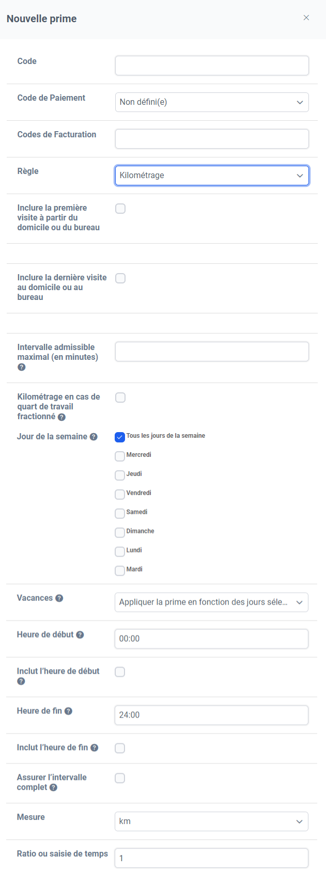This screenshot has width=326, height=873.
Task: Open the Mesure dropdown set to km
Action: pyautogui.click(x=211, y=821)
